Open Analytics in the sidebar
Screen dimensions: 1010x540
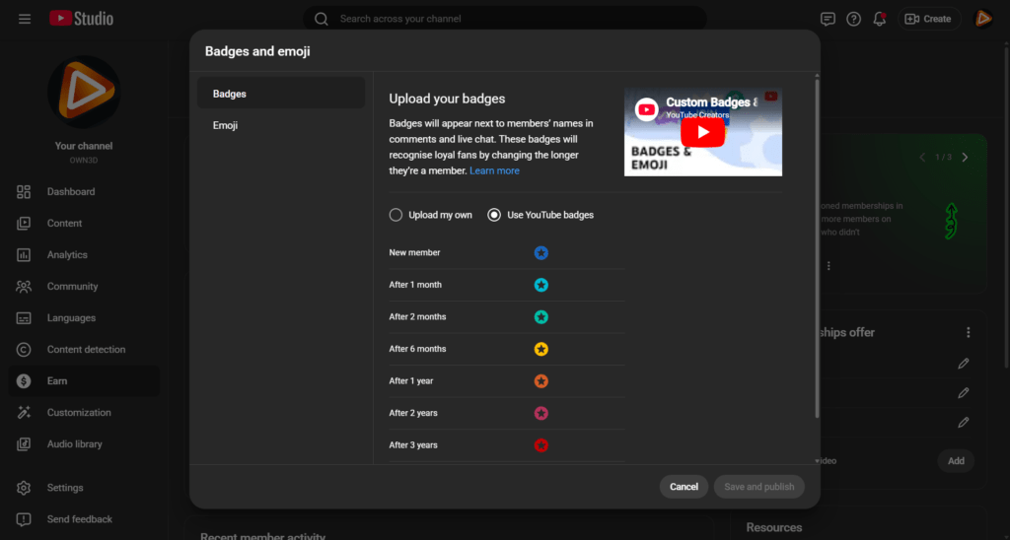click(x=67, y=255)
